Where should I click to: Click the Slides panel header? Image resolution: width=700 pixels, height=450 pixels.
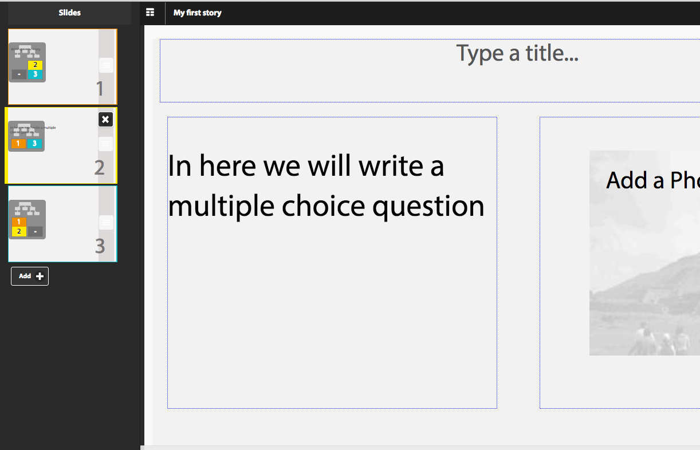pyautogui.click(x=69, y=12)
